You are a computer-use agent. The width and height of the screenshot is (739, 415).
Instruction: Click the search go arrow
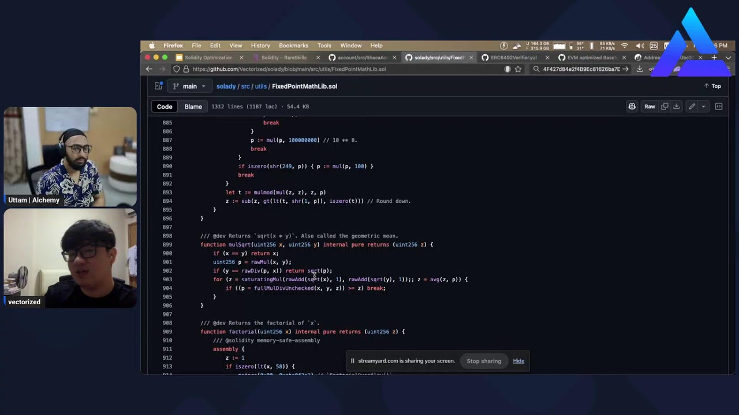point(625,69)
